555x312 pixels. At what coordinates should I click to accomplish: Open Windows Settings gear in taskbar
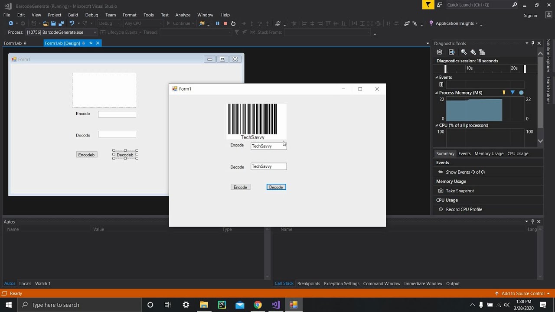186,305
